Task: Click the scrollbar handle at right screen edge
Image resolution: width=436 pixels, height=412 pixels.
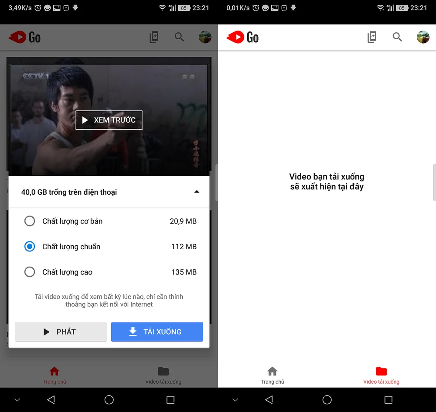Action: click(434, 182)
